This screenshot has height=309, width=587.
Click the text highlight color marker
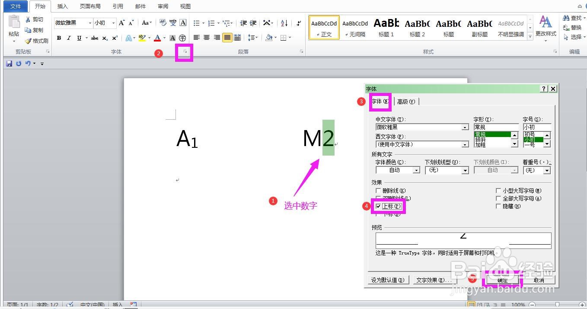tap(142, 38)
